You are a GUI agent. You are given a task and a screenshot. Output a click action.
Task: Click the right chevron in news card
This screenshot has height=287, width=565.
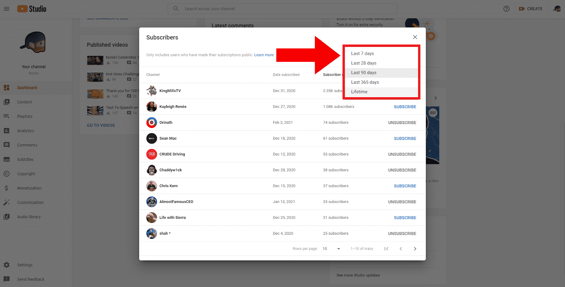coord(436,98)
